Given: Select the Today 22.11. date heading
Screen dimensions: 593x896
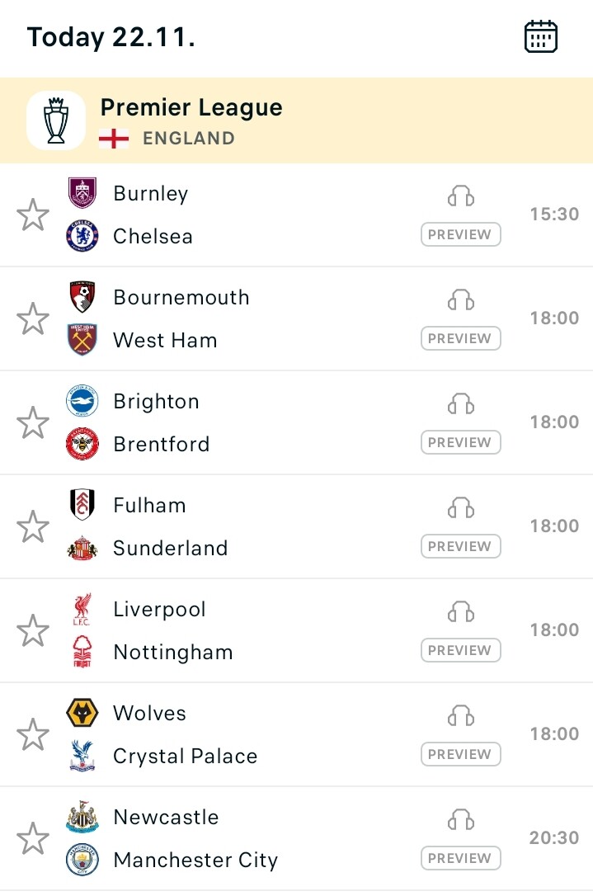Looking at the screenshot, I should [x=111, y=37].
